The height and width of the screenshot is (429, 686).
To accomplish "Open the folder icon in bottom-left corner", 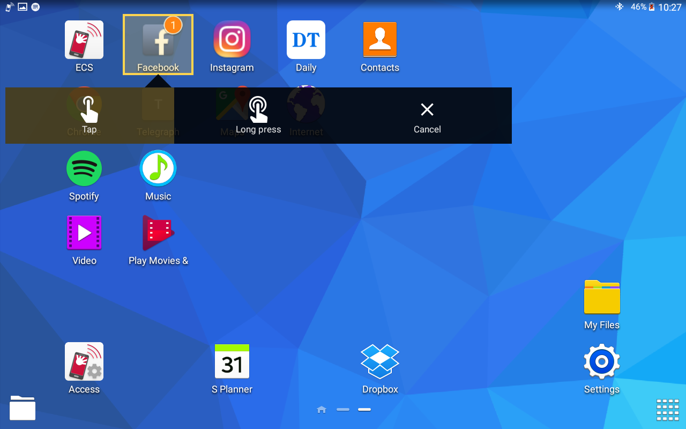I will point(23,408).
